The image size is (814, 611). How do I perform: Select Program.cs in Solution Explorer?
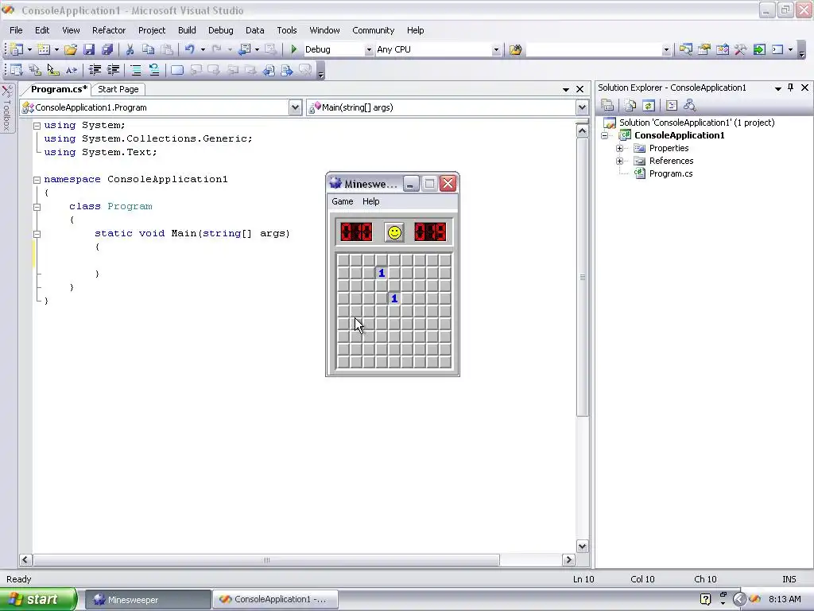pos(671,173)
